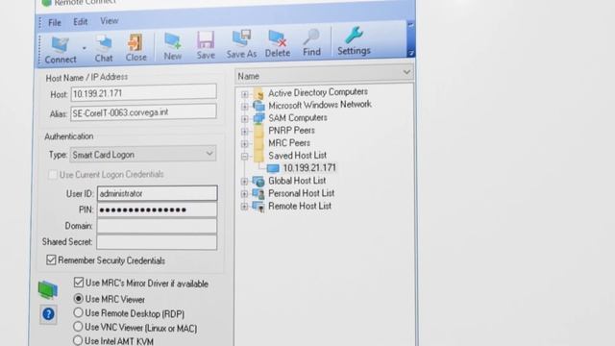Image resolution: width=615 pixels, height=346 pixels.
Task: Click the Save toolbar icon
Action: [206, 45]
